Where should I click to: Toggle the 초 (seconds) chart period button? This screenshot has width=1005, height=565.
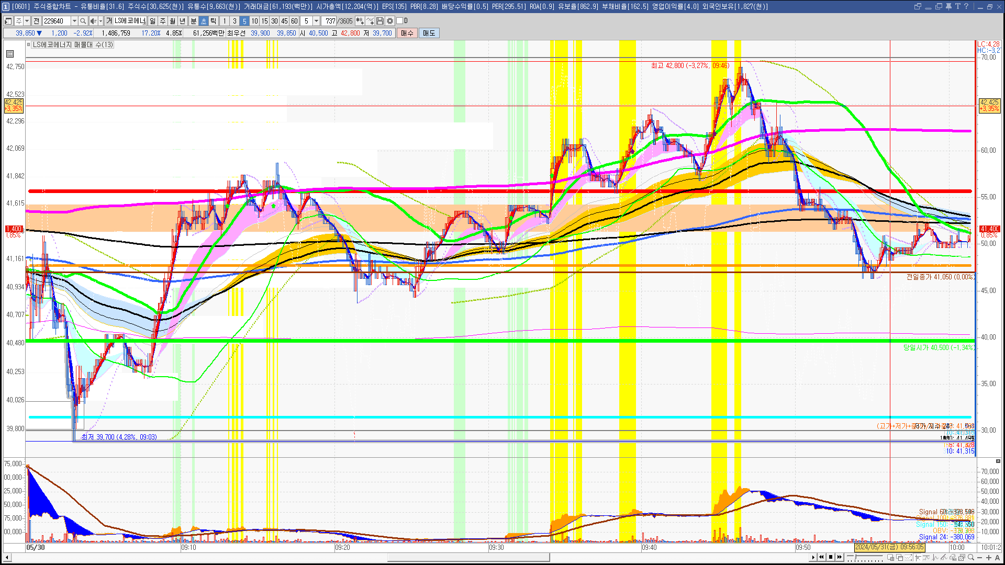[204, 21]
